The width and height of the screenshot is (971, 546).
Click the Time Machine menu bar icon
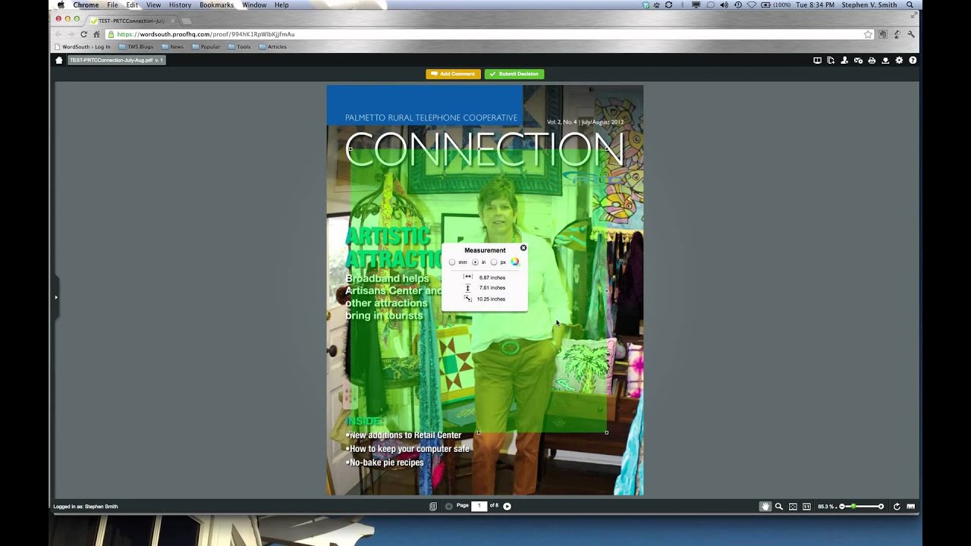[x=738, y=5]
